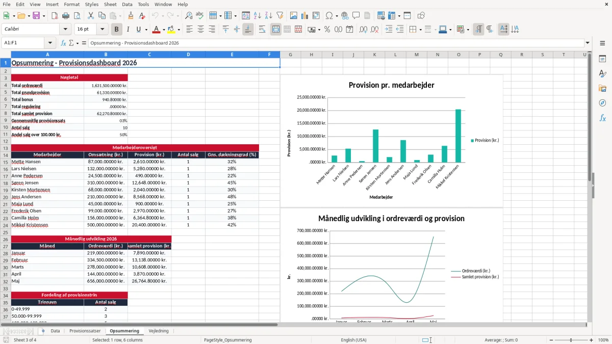The image size is (612, 344).
Task: Click the formula input line
Action: pos(336,43)
